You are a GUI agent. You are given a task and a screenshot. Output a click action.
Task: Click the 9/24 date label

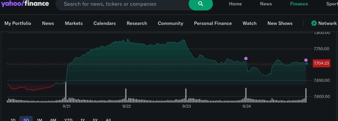coord(246,106)
